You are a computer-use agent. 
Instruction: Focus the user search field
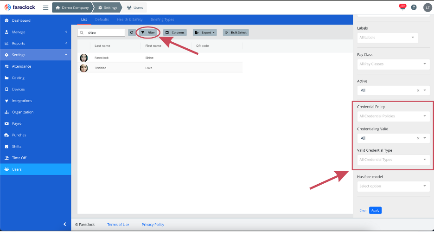(101, 32)
